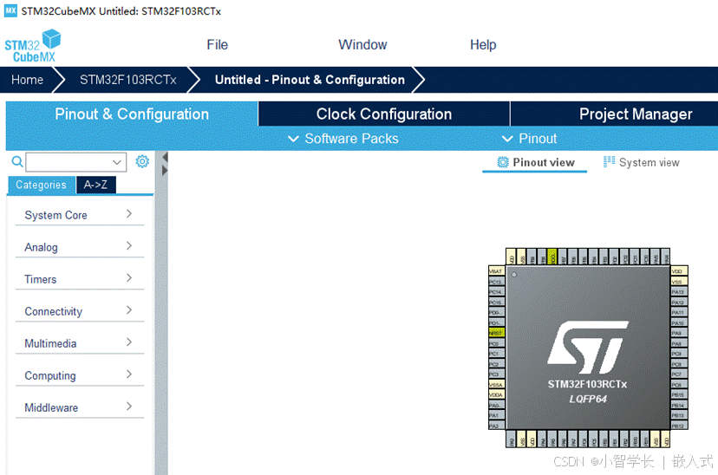The width and height of the screenshot is (718, 475).
Task: Click the PC1 pin on the chip
Action: pos(496,354)
